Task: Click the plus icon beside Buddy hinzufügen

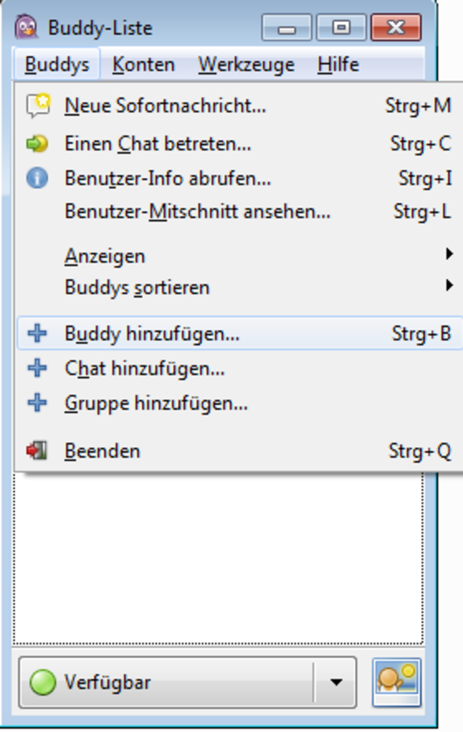Action: click(x=37, y=333)
